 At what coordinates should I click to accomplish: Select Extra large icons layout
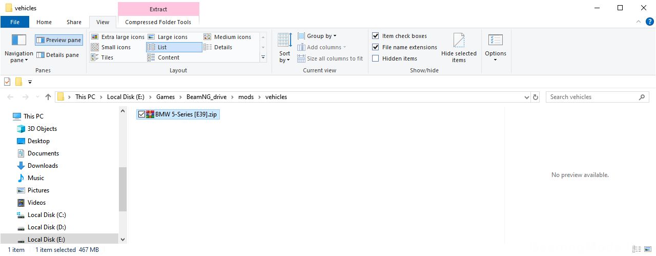117,37
